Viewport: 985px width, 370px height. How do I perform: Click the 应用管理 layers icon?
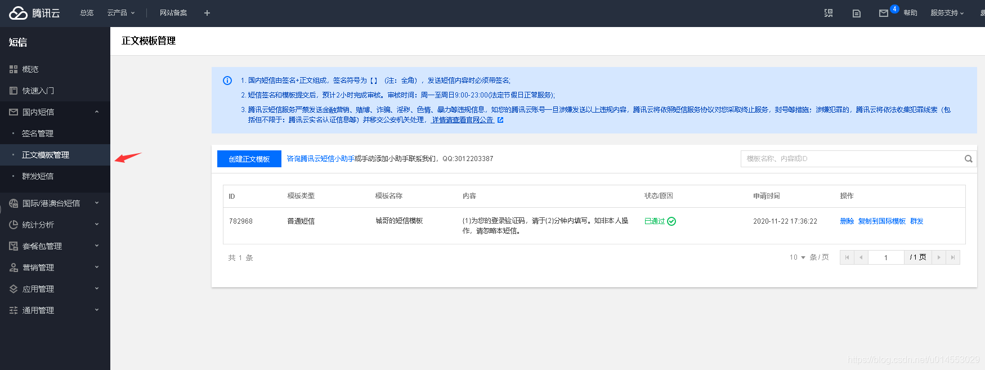coord(14,289)
